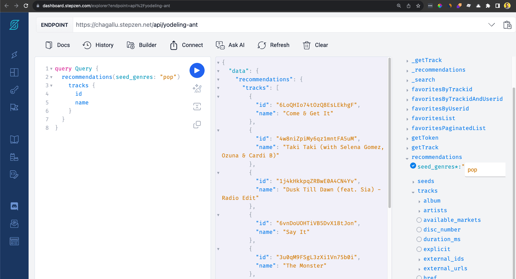The image size is (516, 279).
Task: Open the Builder panel
Action: pos(141,45)
